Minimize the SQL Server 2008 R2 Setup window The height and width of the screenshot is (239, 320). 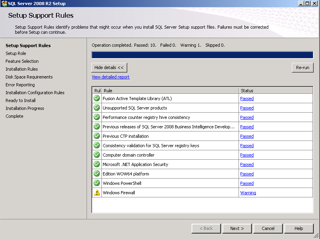301,4
